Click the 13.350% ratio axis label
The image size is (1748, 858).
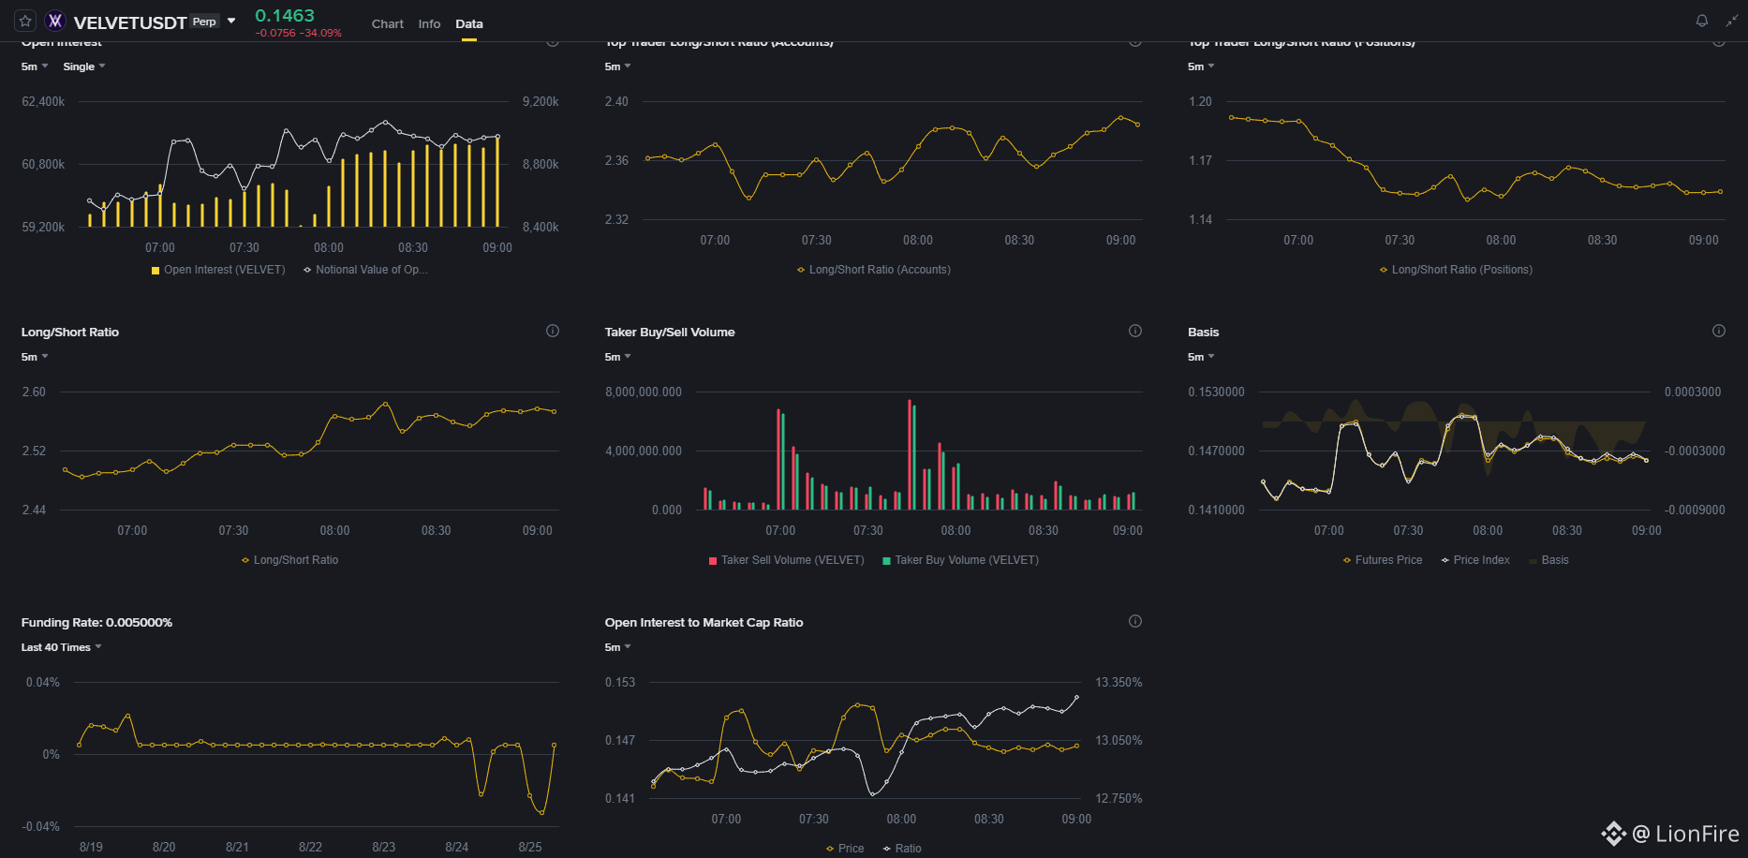click(1118, 682)
